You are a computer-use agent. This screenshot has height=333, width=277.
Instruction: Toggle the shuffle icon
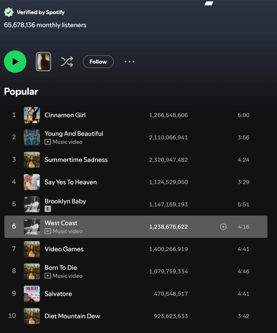67,62
